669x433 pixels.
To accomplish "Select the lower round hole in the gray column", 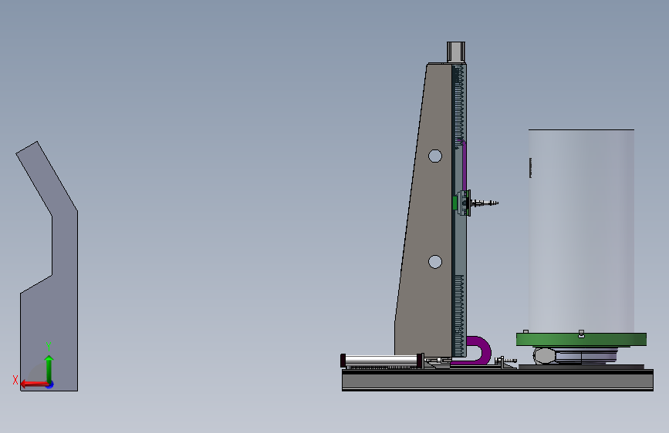I will (x=434, y=262).
